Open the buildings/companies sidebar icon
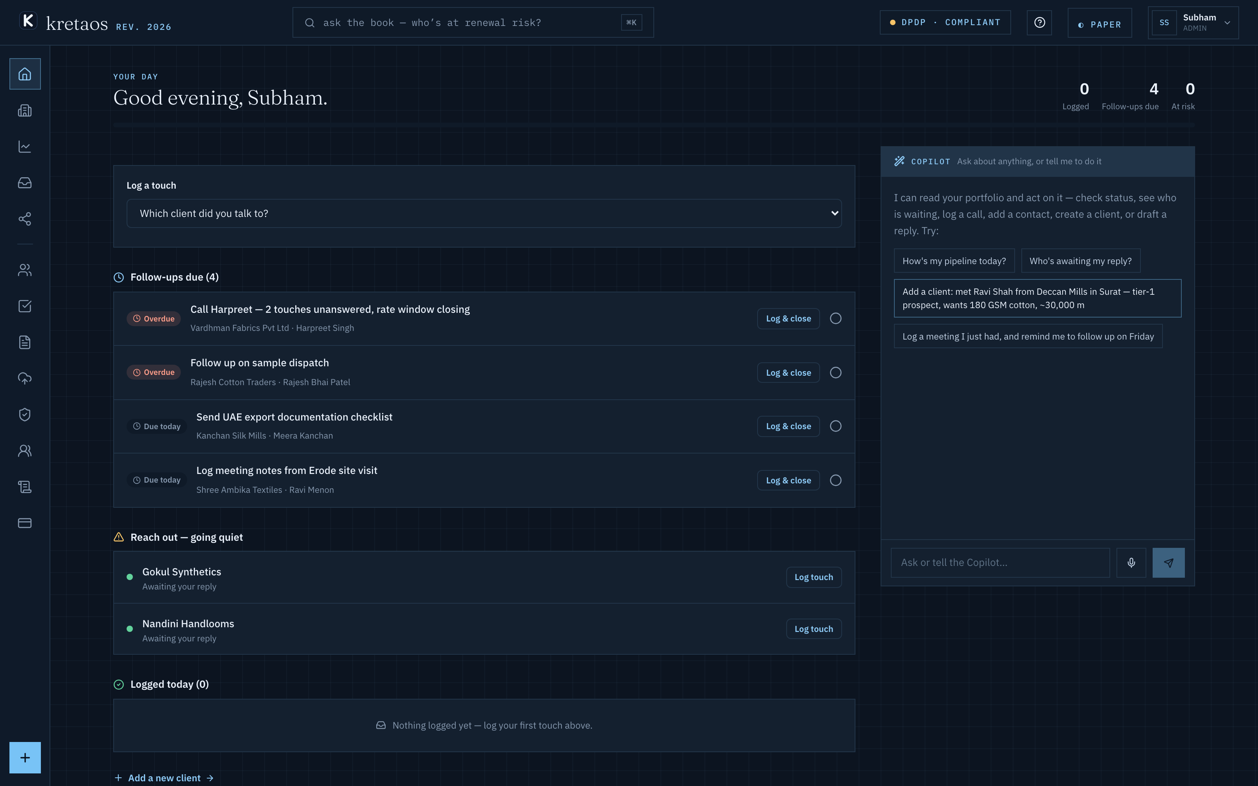This screenshot has height=786, width=1258. coord(25,110)
